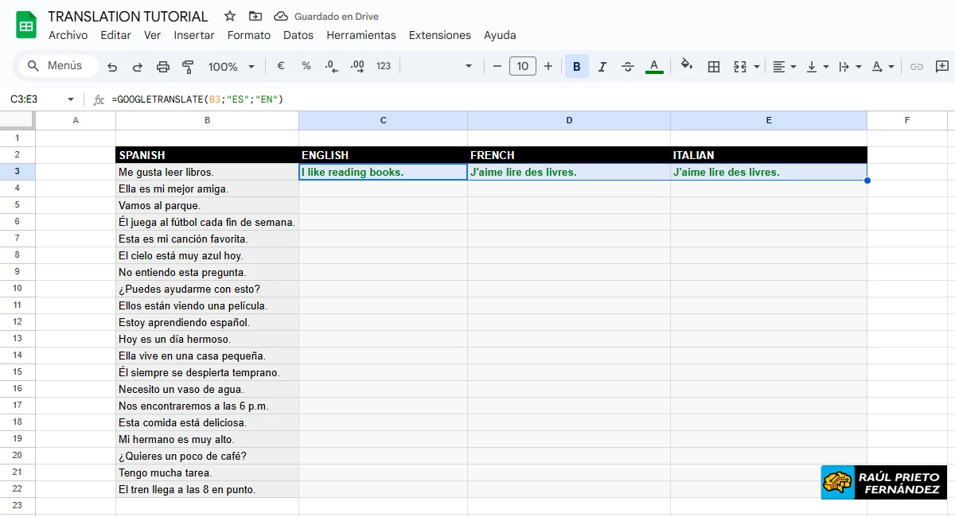Open the Extensiones menu
Viewport: 955px width, 517px height.
[x=439, y=35]
